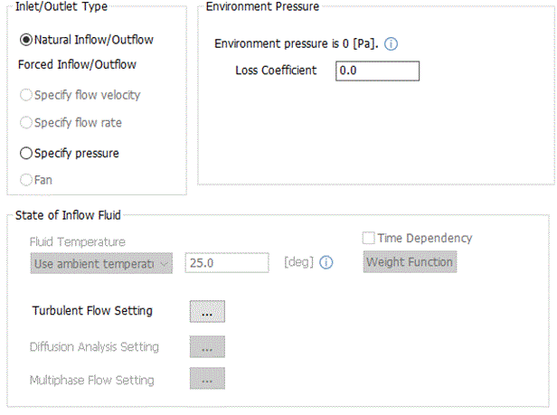The height and width of the screenshot is (415, 557).
Task: Focus the fluid temperature 25.0 field
Action: coord(227,263)
